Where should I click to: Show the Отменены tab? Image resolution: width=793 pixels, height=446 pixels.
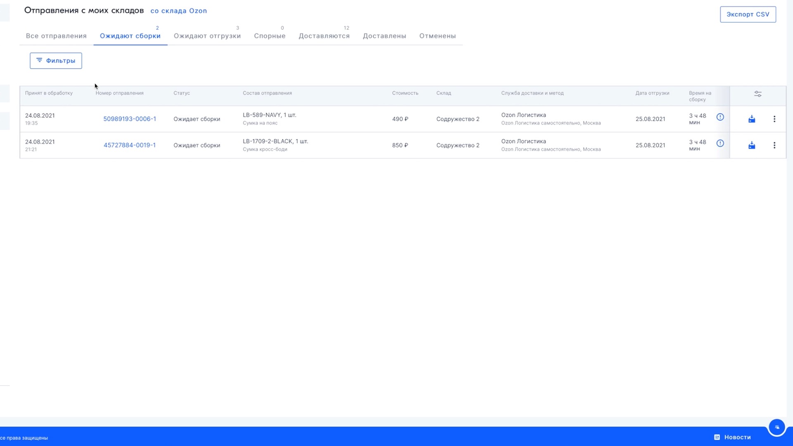tap(438, 36)
